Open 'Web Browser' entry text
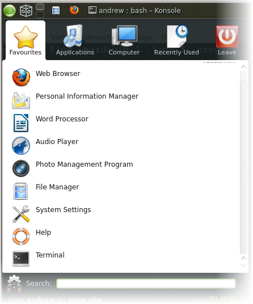Image resolution: width=253 pixels, height=304 pixels. 58,74
